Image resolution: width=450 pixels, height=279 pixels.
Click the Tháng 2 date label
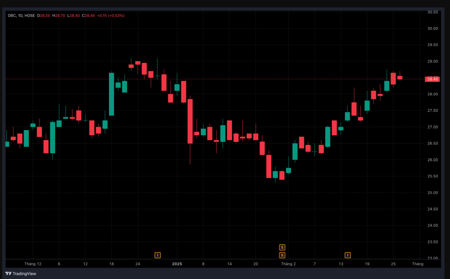[x=288, y=264]
